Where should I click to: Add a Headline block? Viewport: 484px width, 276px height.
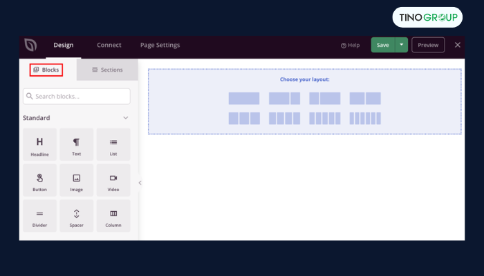tap(39, 144)
